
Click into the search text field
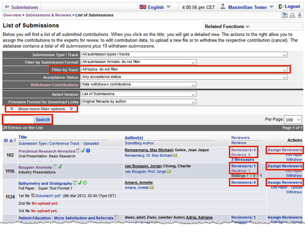pos(18,120)
